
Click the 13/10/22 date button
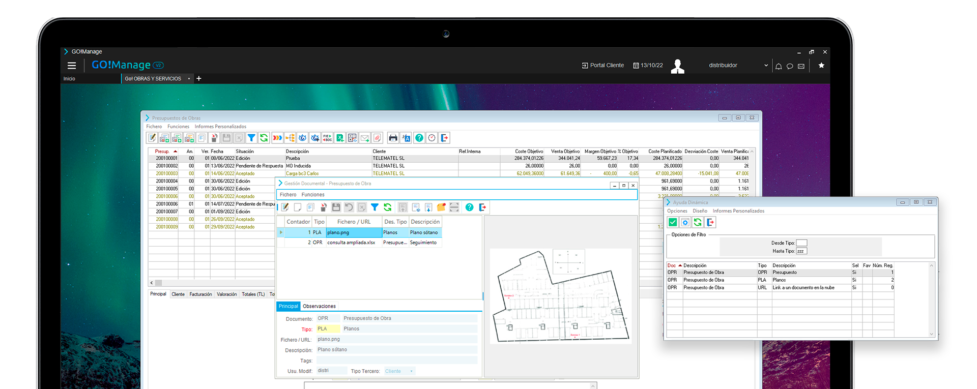tap(648, 66)
